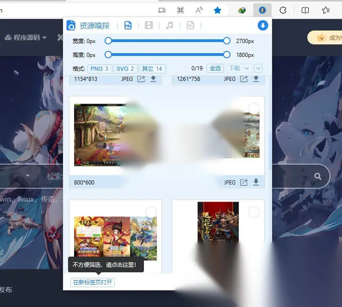Click the resource sniffer extension toolbar icon
Image resolution: width=342 pixels, height=307 pixels.
click(262, 10)
